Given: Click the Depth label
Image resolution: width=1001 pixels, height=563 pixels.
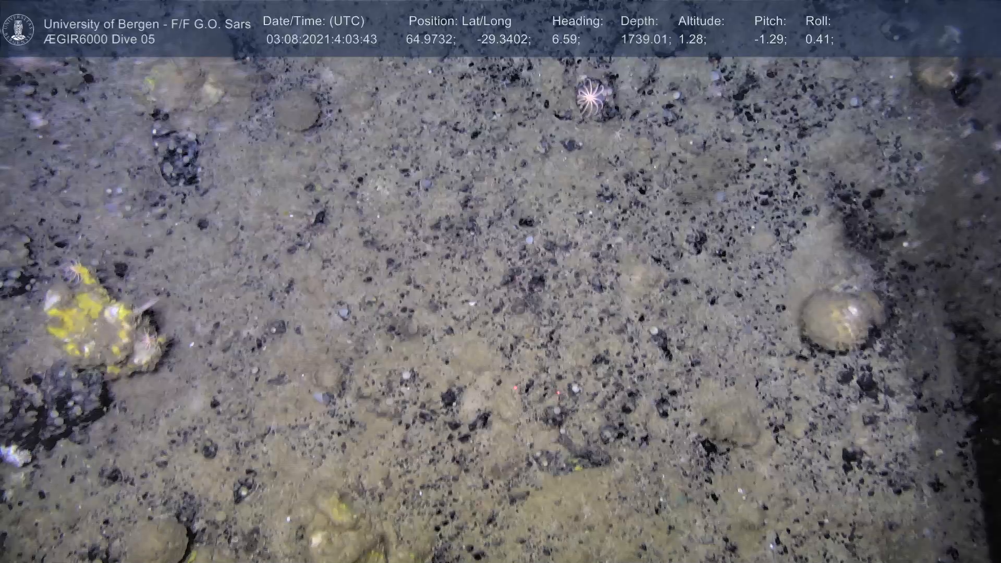Looking at the screenshot, I should [x=639, y=21].
